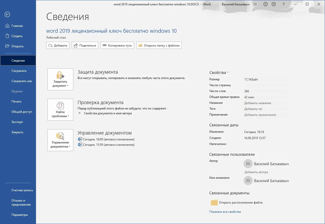Click the 366 word count value
This screenshot has width=325, height=224.
247,91
